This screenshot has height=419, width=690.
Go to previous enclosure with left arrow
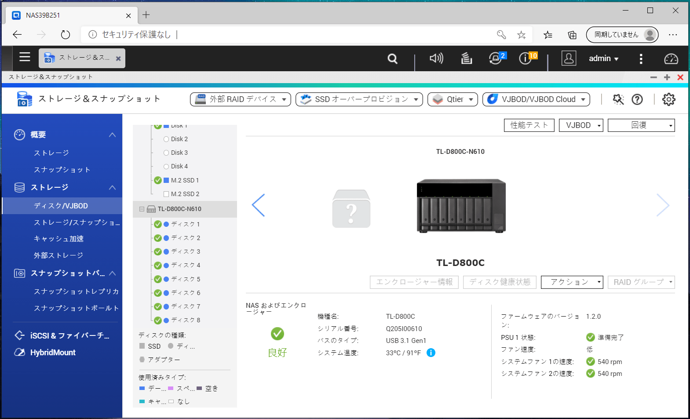click(x=258, y=205)
